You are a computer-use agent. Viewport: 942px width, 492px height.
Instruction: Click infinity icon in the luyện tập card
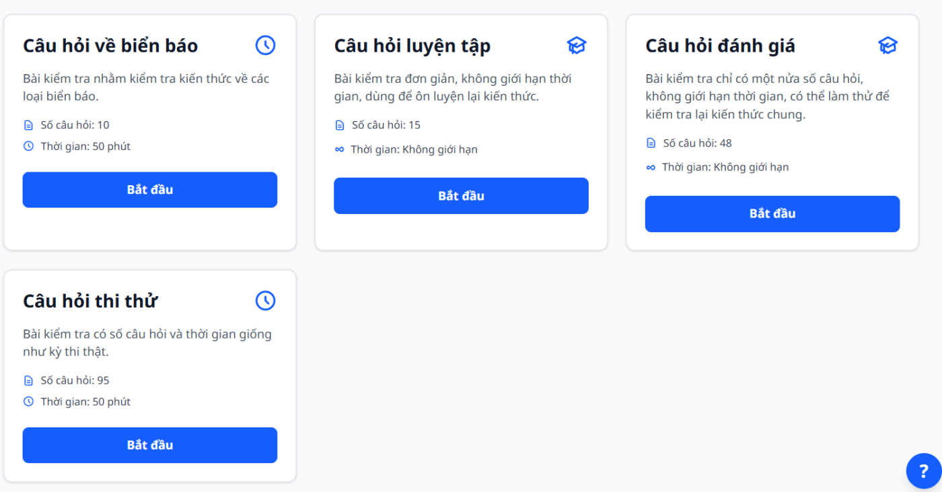click(339, 149)
